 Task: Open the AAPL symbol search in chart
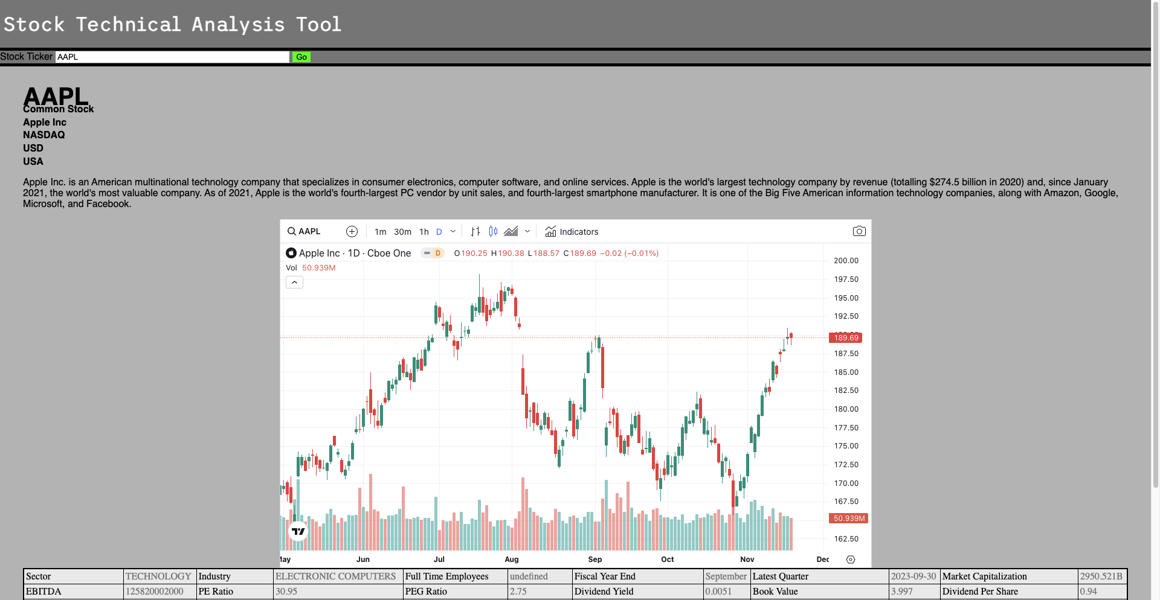[304, 231]
